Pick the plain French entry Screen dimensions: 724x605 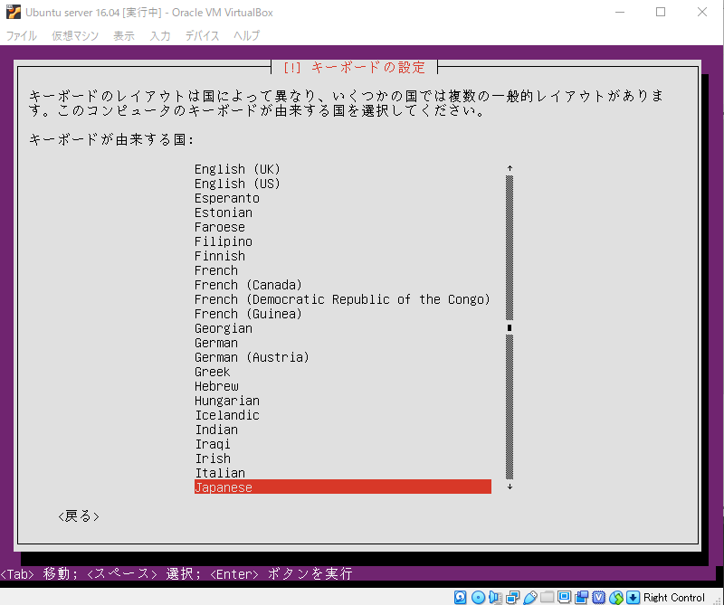[x=343, y=270]
